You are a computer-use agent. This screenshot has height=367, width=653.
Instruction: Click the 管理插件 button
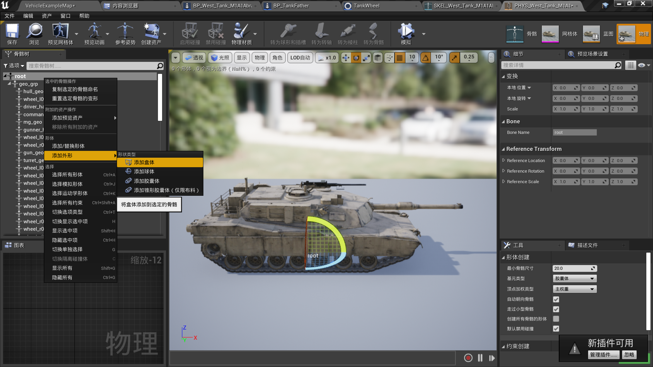[x=604, y=355]
